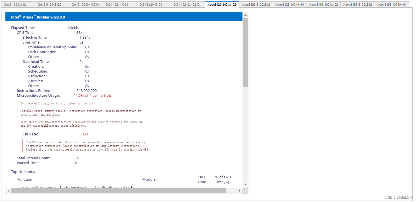This screenshot has width=416, height=202.
Task: Click the 'Next steps: Run Microarchitecture Exploration' note
Action: point(81,124)
